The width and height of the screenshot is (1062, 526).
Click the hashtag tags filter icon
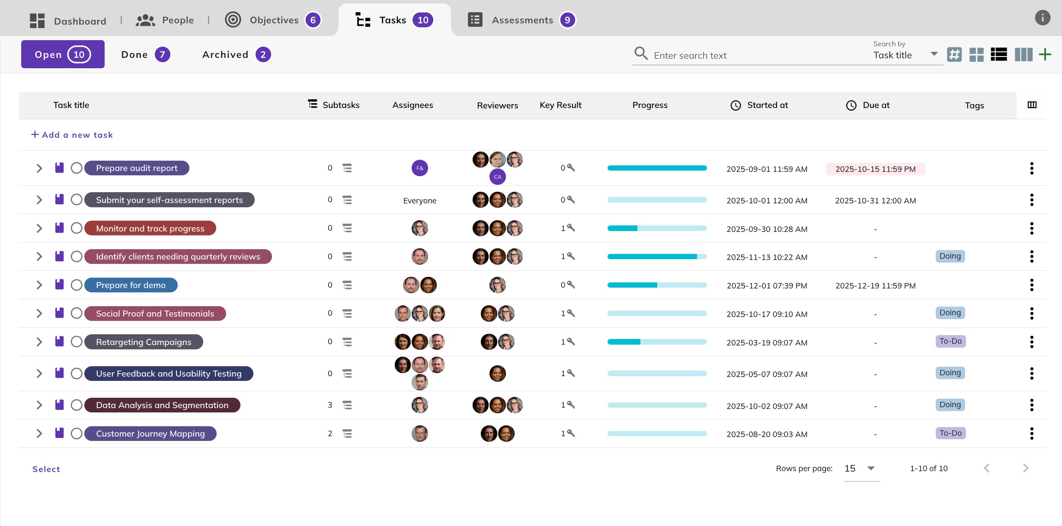click(x=954, y=55)
